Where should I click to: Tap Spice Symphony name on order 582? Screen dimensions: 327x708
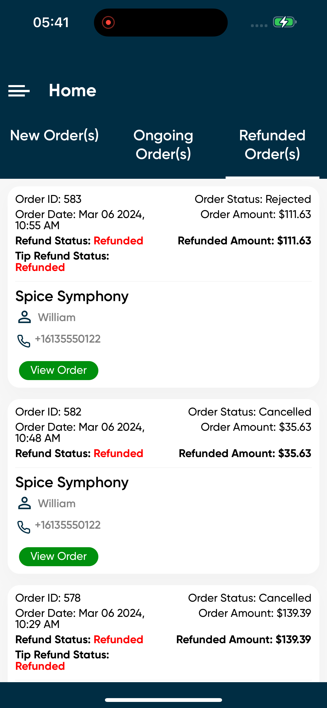72,482
